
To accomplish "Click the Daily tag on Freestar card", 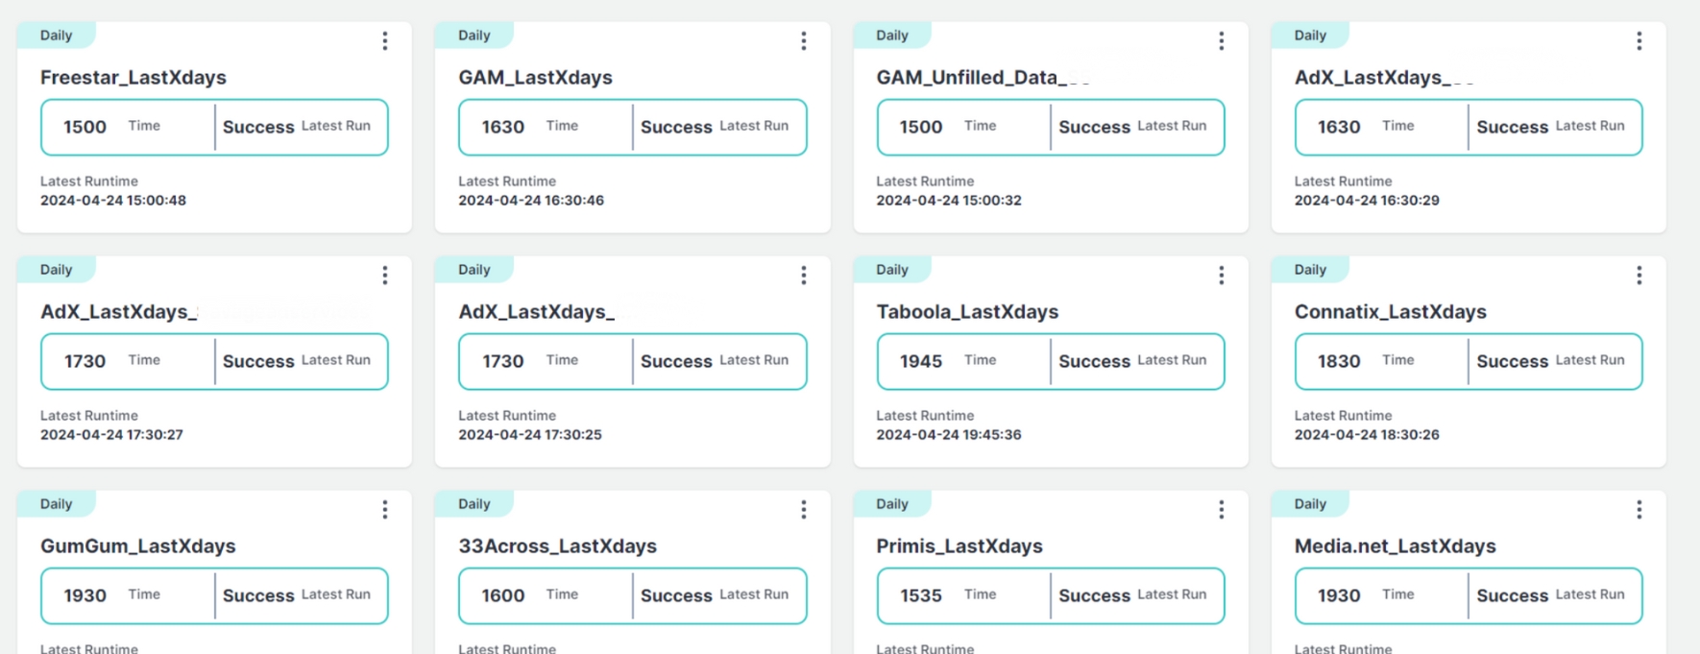I will 56,36.
